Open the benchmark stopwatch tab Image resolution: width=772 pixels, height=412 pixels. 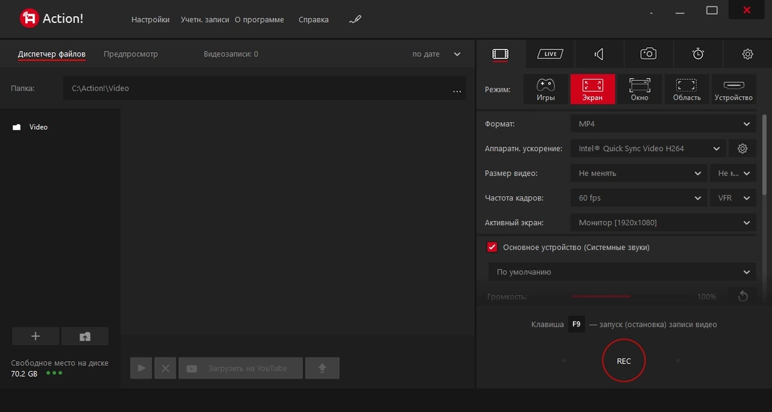tap(698, 54)
